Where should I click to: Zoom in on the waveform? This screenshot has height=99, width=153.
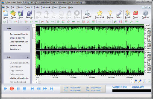click(135, 81)
